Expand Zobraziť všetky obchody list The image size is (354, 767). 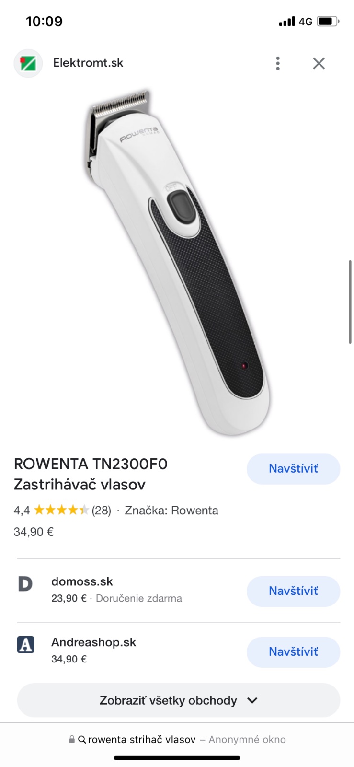tap(178, 700)
